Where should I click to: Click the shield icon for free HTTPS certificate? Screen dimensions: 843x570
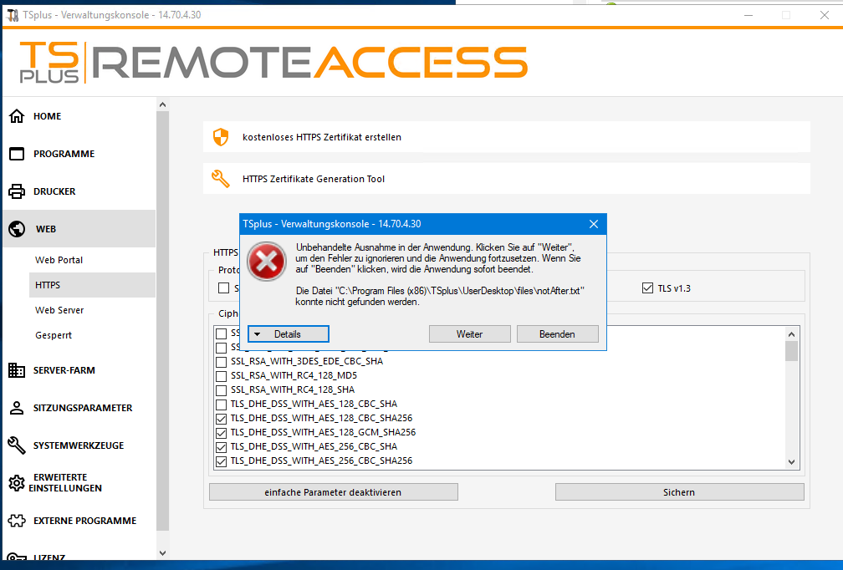pos(221,137)
